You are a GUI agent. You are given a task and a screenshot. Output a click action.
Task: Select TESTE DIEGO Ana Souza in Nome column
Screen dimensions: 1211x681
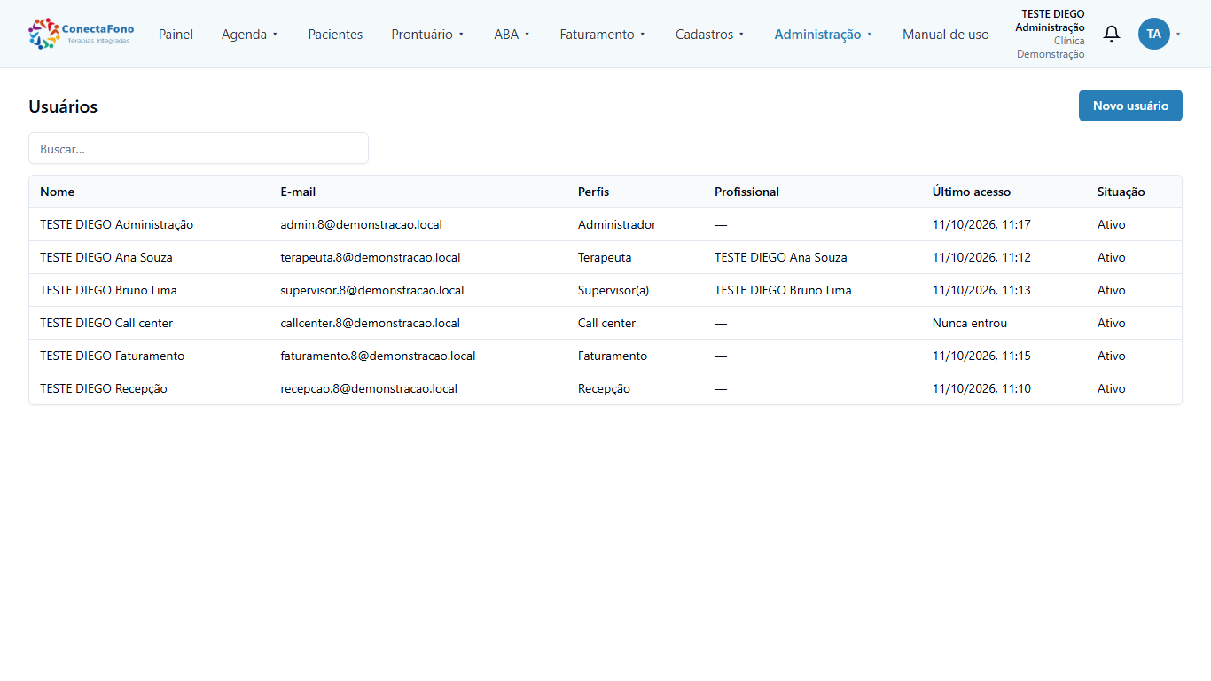106,257
